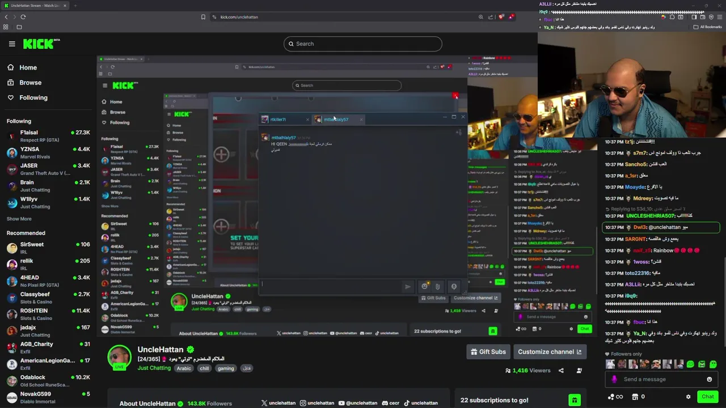Open recommended channel SirSweet

coord(48,248)
